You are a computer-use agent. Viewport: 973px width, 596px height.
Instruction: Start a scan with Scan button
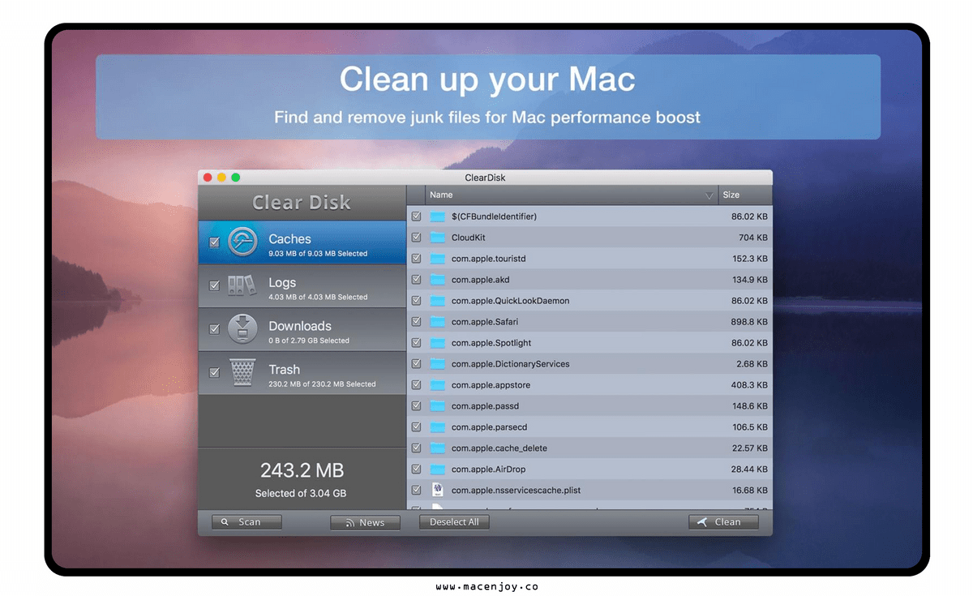pos(246,522)
